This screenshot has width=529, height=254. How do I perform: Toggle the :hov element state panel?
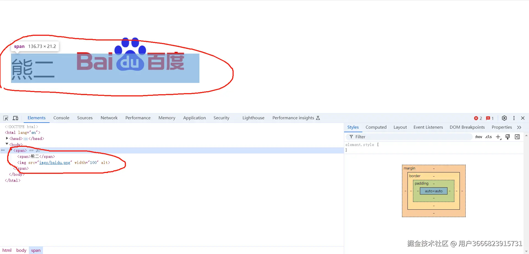479,137
